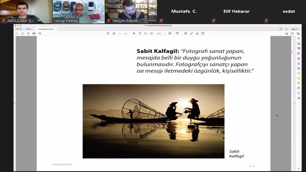The image size is (306, 172).
Task: Add a sticky note comment
Action: 186,33
